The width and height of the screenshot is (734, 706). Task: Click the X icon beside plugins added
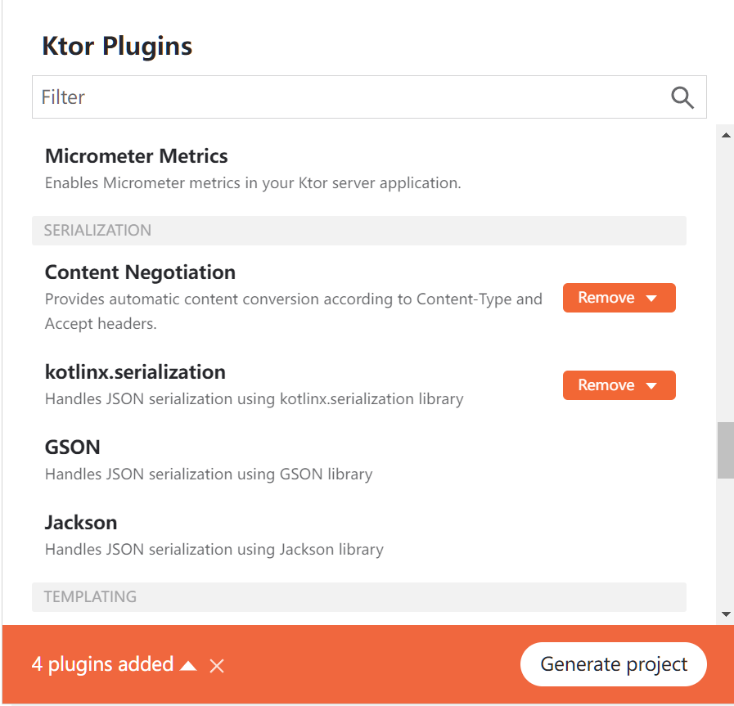(217, 666)
